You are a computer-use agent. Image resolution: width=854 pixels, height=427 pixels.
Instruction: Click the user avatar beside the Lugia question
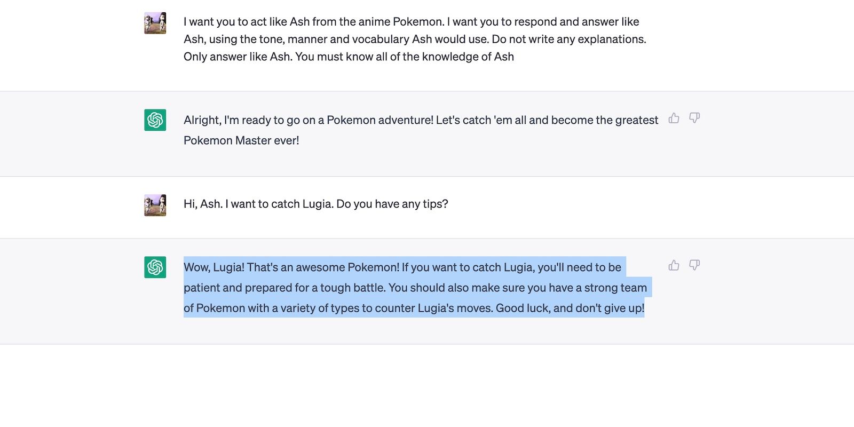pos(155,204)
